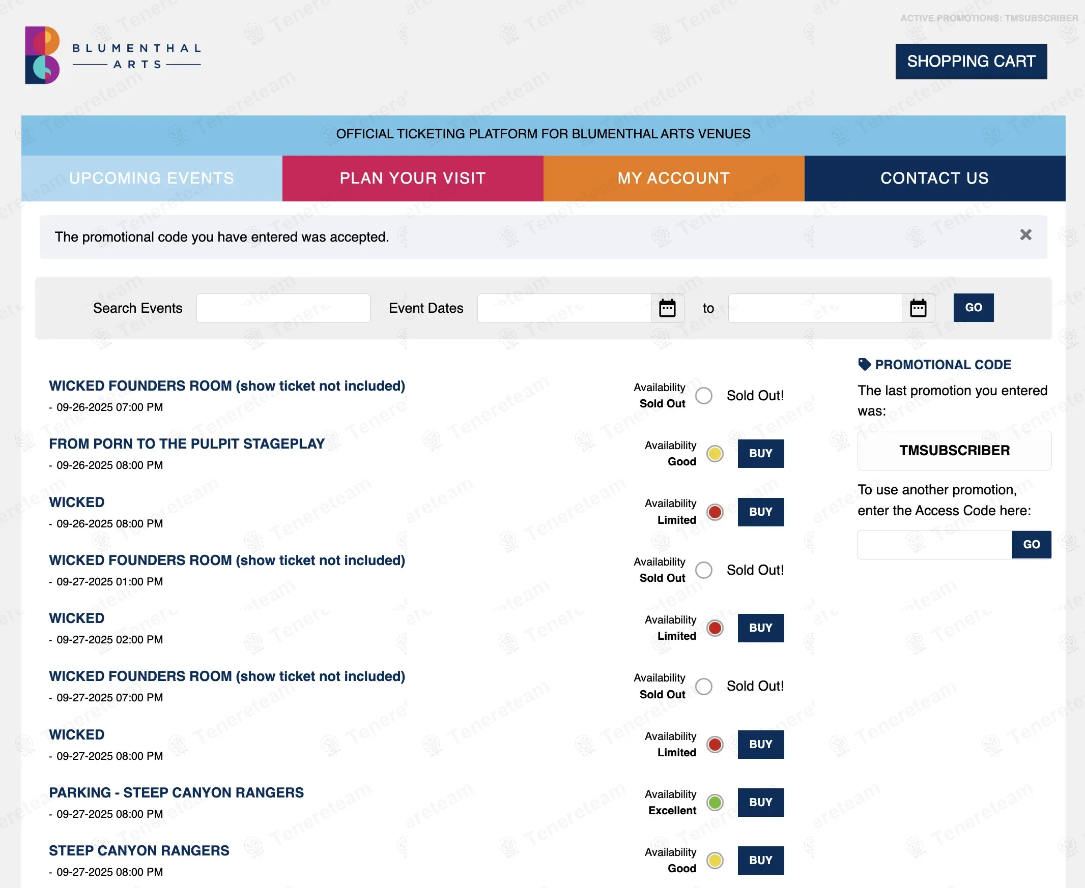The width and height of the screenshot is (1085, 888).
Task: Buy tickets for From Porn to the Pulpit
Action: (x=760, y=453)
